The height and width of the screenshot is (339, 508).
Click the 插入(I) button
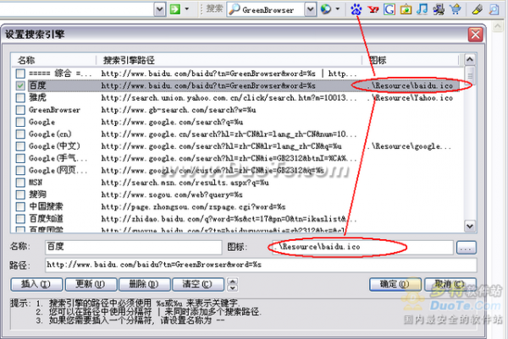click(x=36, y=284)
